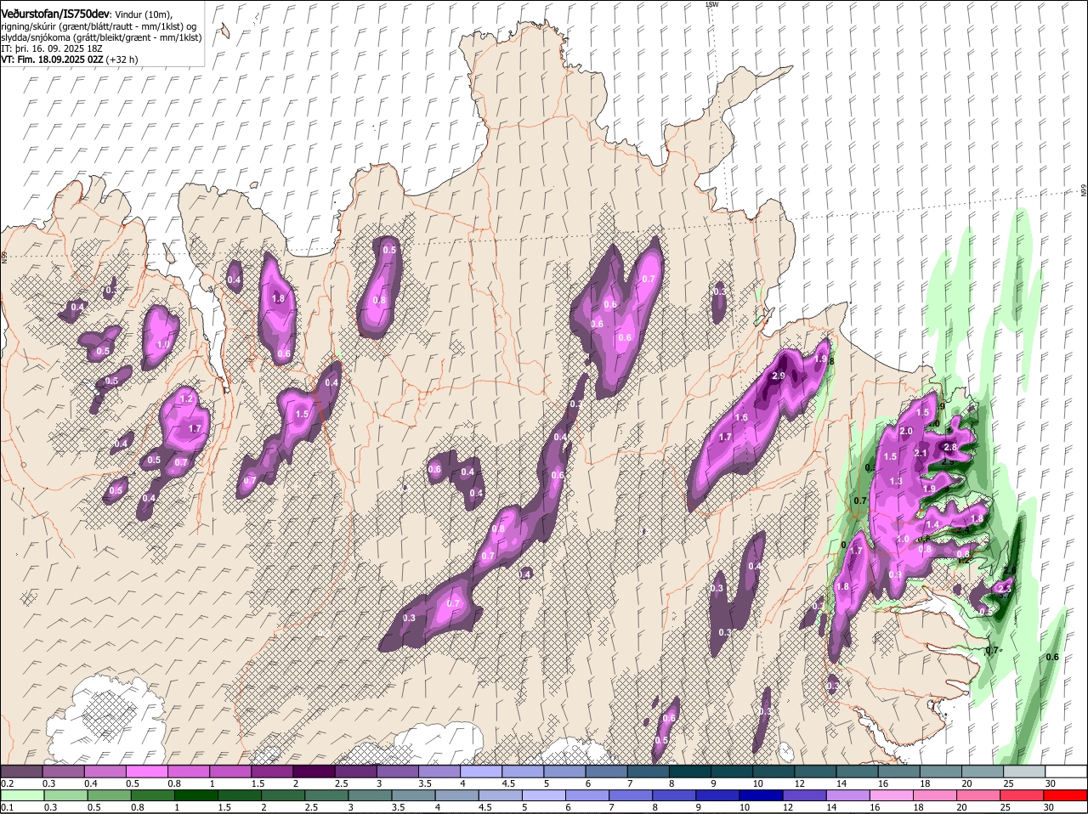This screenshot has height=814, width=1088.
Task: Click the 2.3 value off the east coast
Action: pyautogui.click(x=1003, y=588)
